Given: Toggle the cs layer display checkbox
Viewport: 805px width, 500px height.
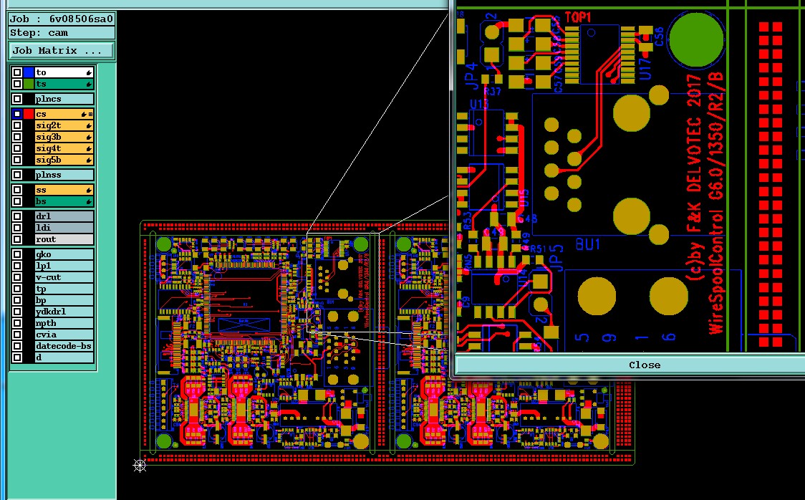Looking at the screenshot, I should point(17,114).
